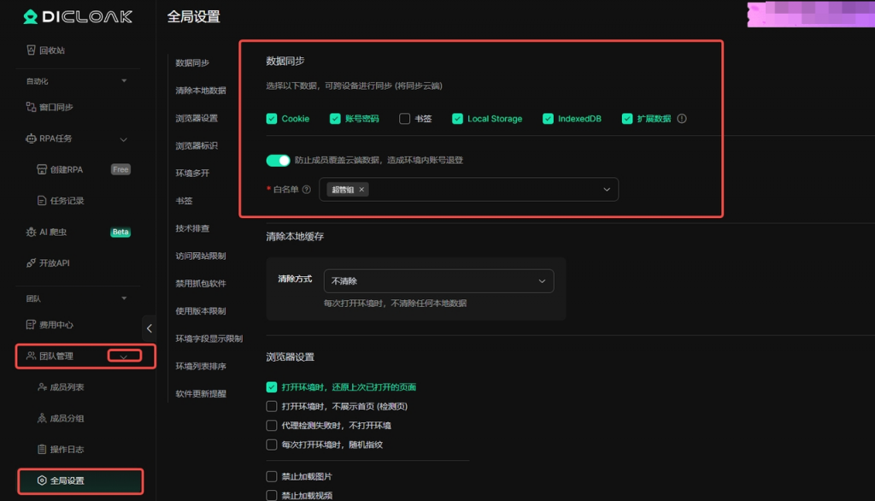Image resolution: width=875 pixels, height=501 pixels.
Task: Click the 开放API icon
Action: [31, 263]
